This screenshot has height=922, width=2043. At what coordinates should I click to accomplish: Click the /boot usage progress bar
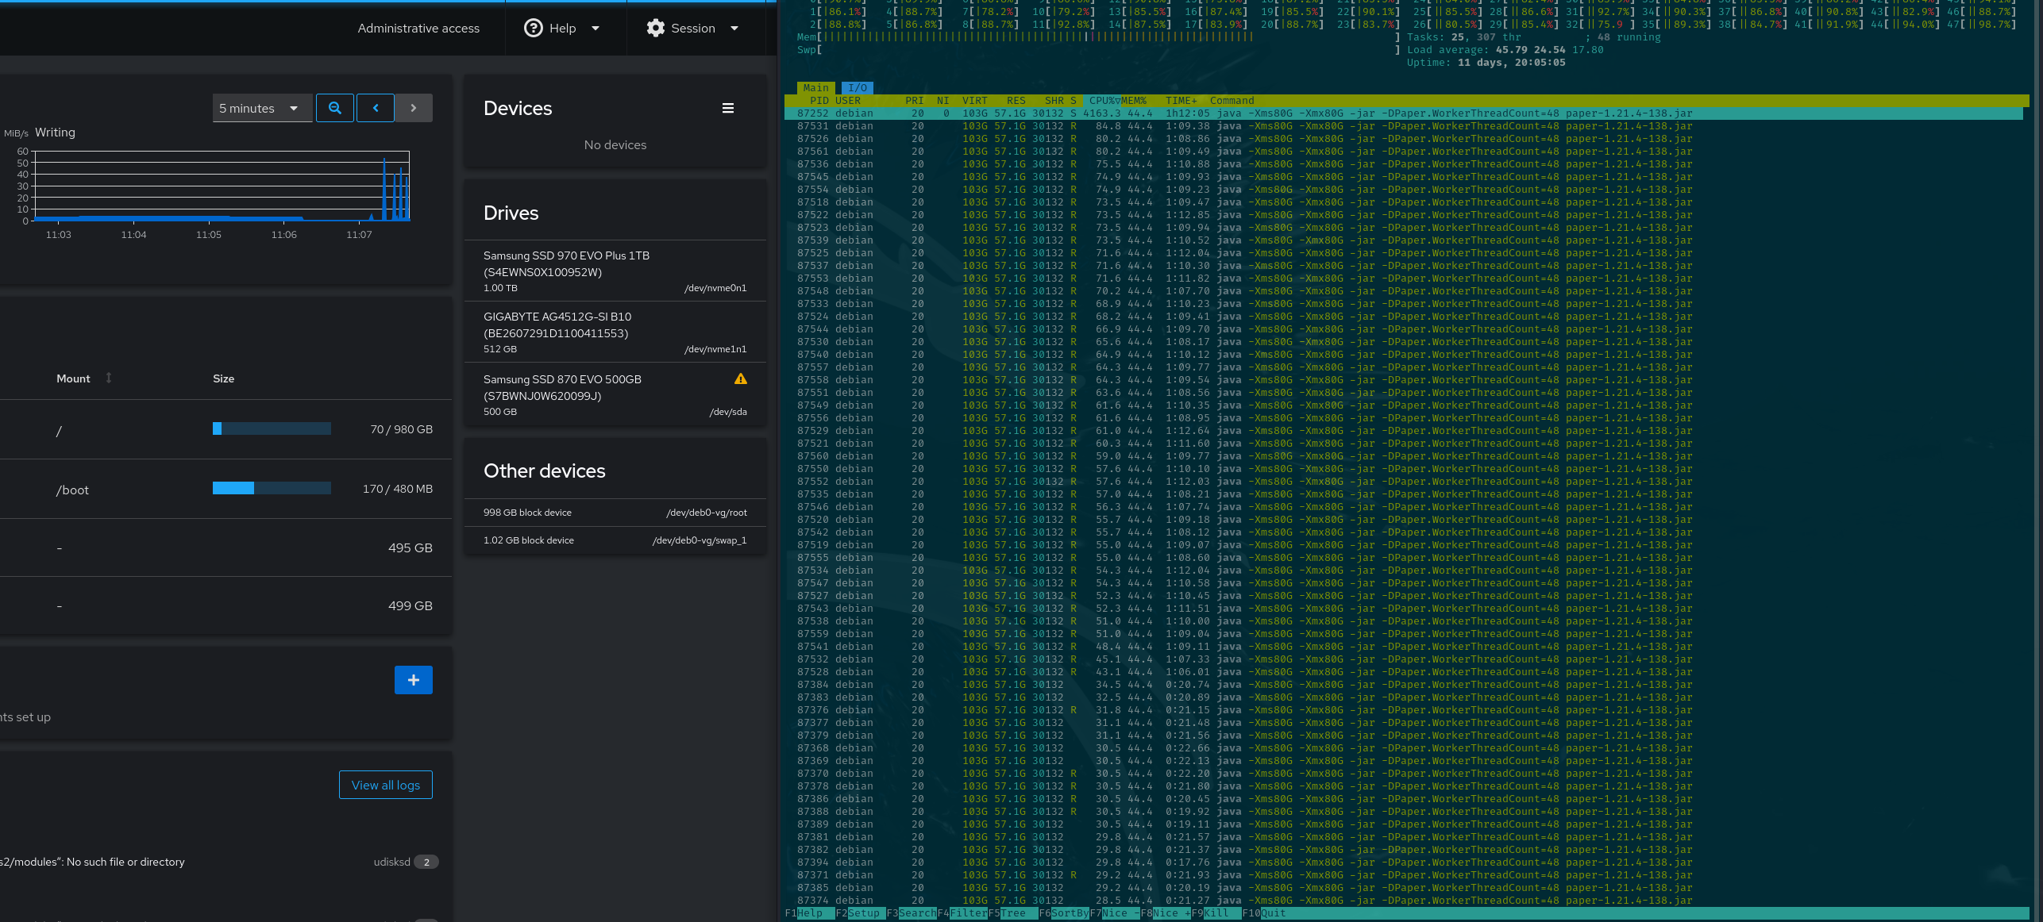(x=272, y=489)
